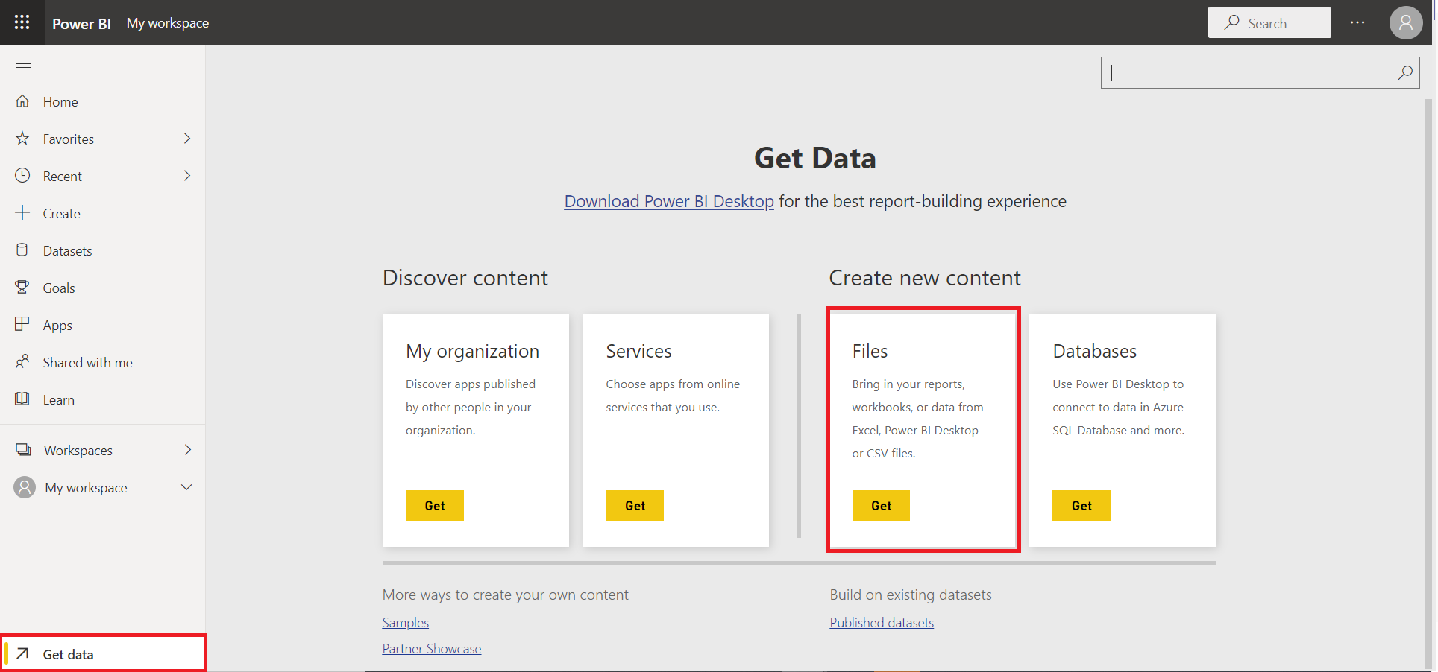Select Create in the navigation pane
The height and width of the screenshot is (672, 1438).
(102, 213)
